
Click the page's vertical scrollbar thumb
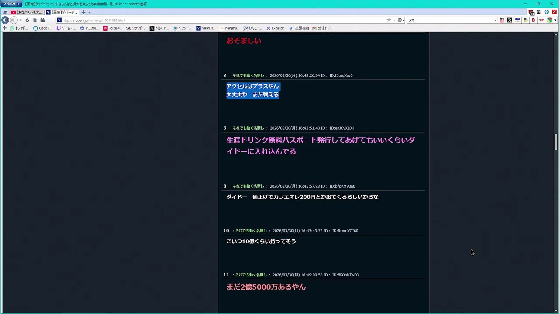556,143
